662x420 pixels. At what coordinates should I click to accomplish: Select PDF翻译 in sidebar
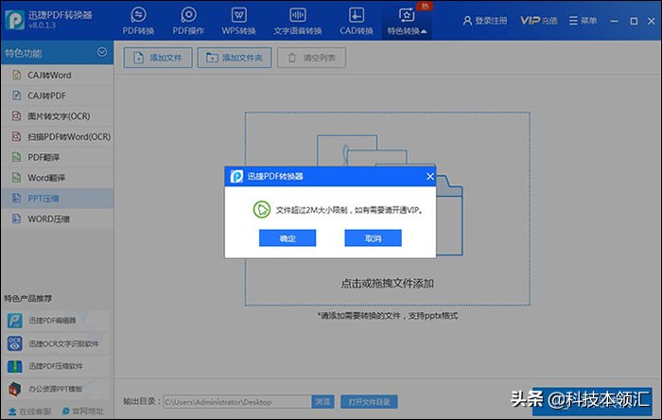(x=57, y=157)
